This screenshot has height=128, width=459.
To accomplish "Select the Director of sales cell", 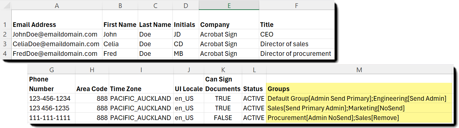I will [x=296, y=44].
